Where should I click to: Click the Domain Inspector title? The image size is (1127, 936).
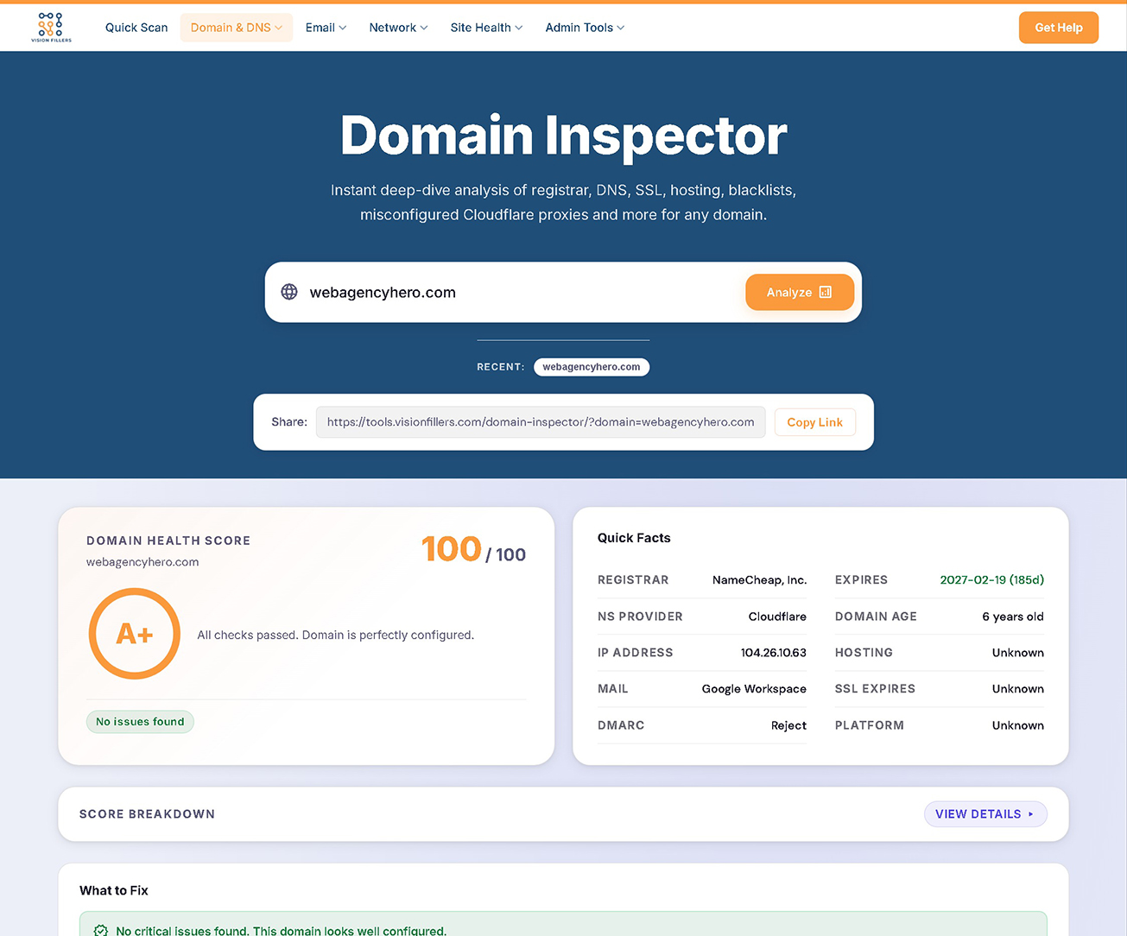[x=563, y=136]
